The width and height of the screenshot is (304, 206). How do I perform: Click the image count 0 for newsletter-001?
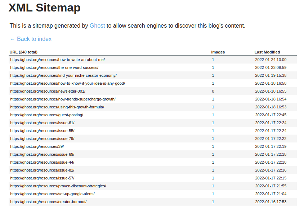tap(213, 91)
